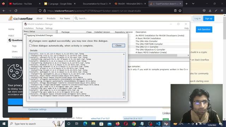
Task: Switch to the Documentation for Visual Studio tab
Action: (x=96, y=4)
